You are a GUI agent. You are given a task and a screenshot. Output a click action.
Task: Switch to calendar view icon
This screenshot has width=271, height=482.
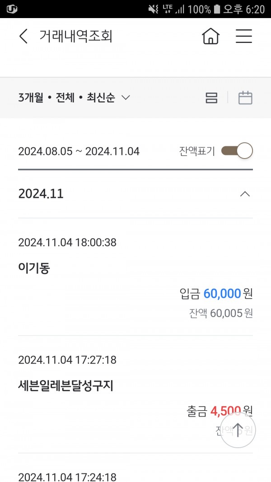tap(245, 98)
